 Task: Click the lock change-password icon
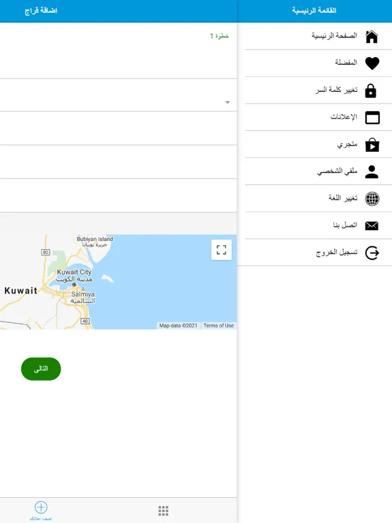[x=371, y=91]
